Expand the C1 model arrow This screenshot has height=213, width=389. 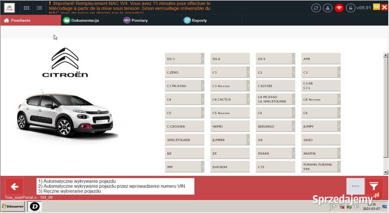tap(248, 72)
